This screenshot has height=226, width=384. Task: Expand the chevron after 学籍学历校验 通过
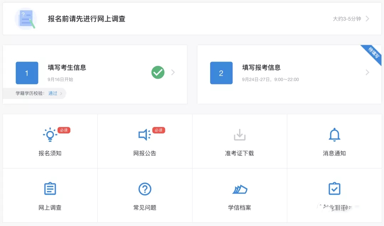61,93
